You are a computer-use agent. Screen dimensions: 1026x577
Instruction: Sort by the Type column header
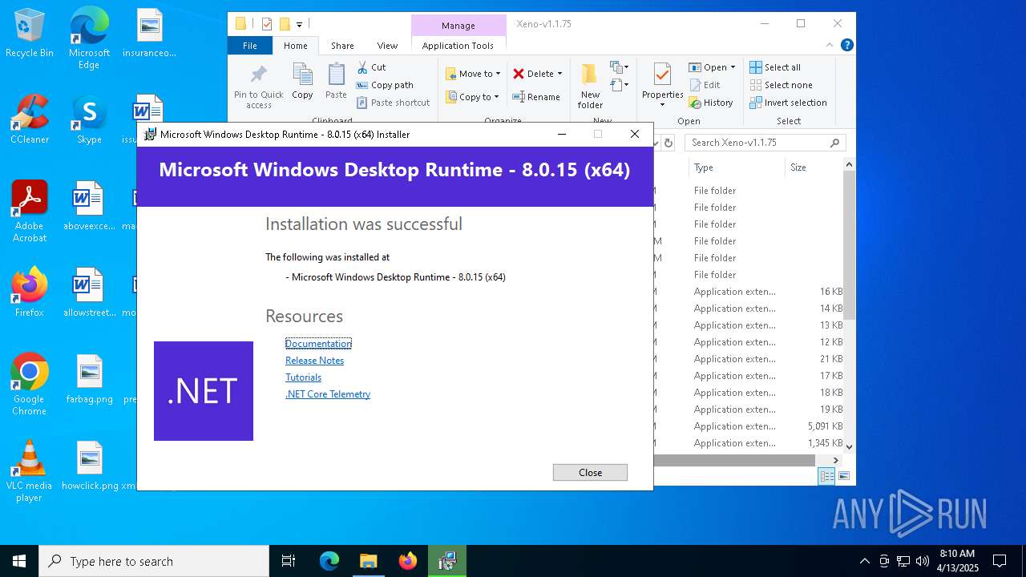[x=736, y=167]
